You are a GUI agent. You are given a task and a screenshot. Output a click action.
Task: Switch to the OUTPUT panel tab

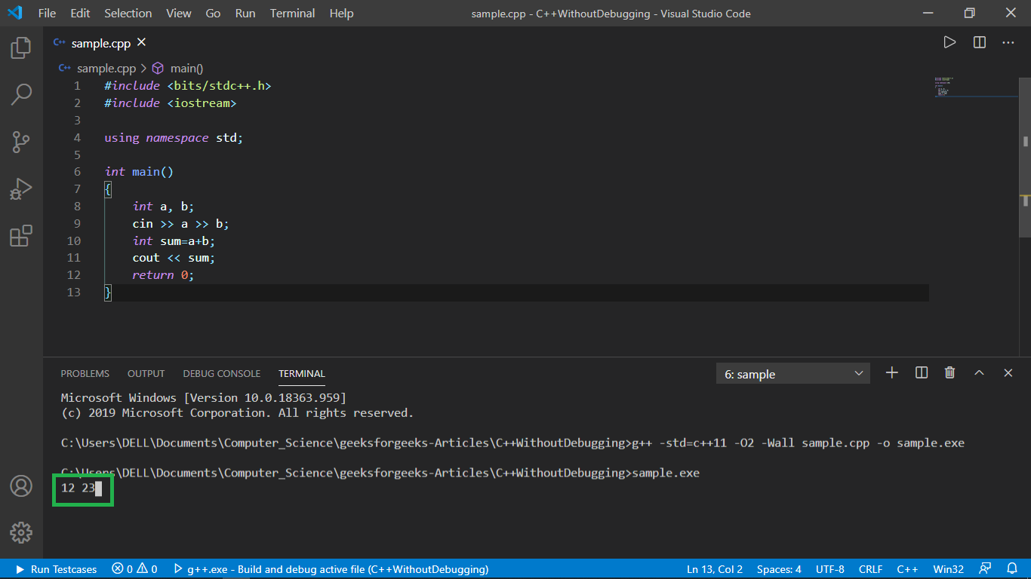click(x=146, y=373)
